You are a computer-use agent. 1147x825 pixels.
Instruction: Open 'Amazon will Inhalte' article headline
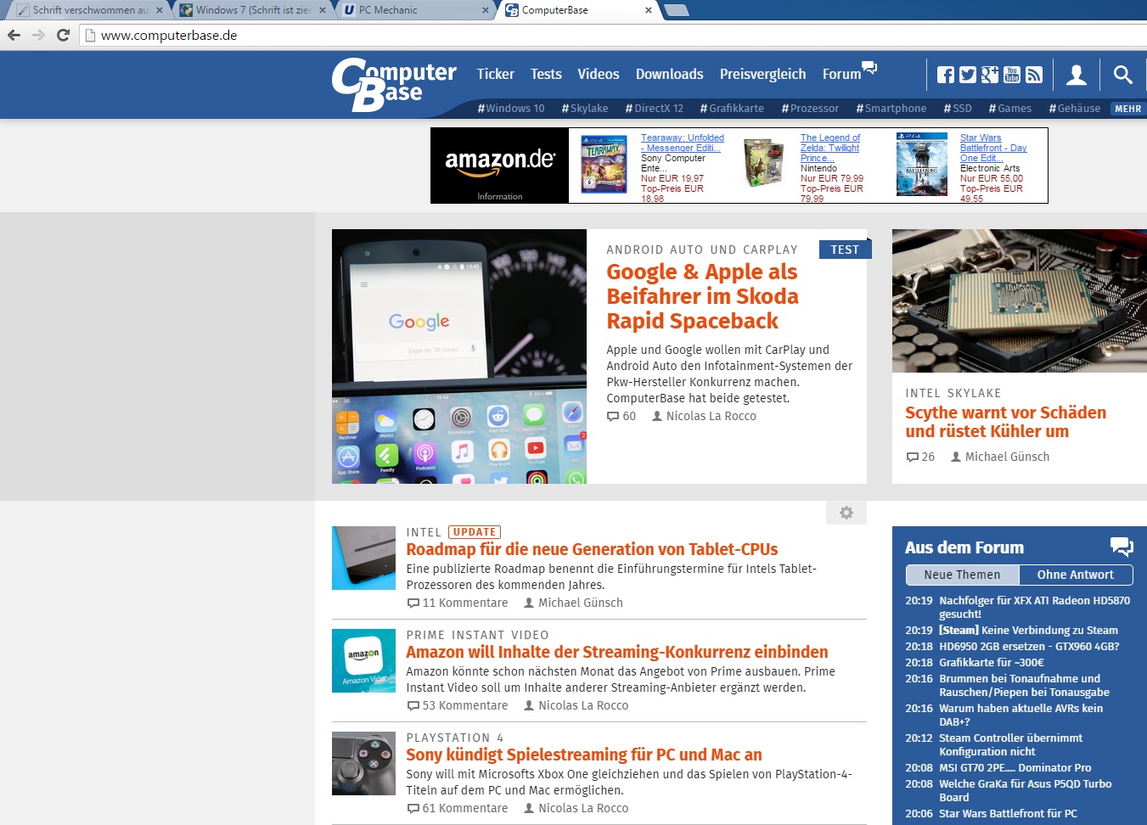617,652
